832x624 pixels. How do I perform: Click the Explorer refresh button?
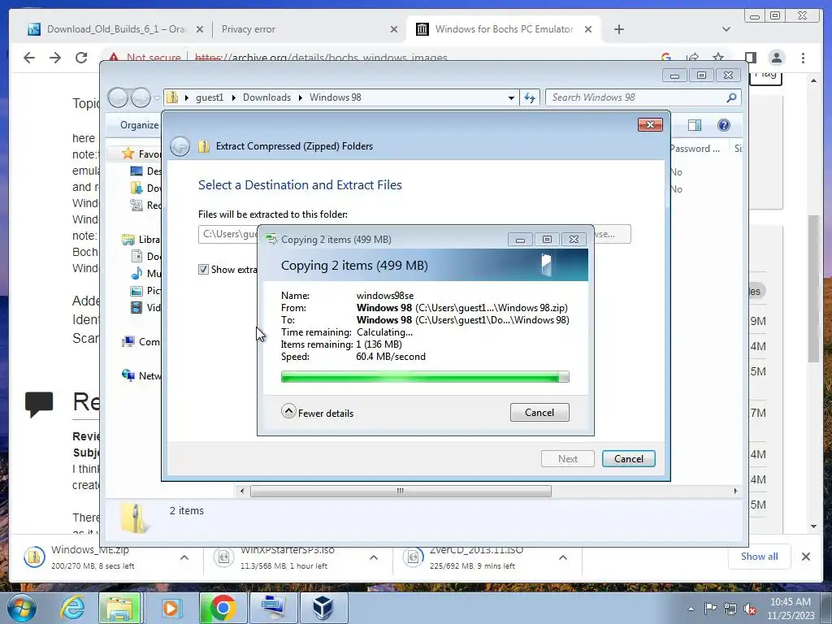[530, 97]
